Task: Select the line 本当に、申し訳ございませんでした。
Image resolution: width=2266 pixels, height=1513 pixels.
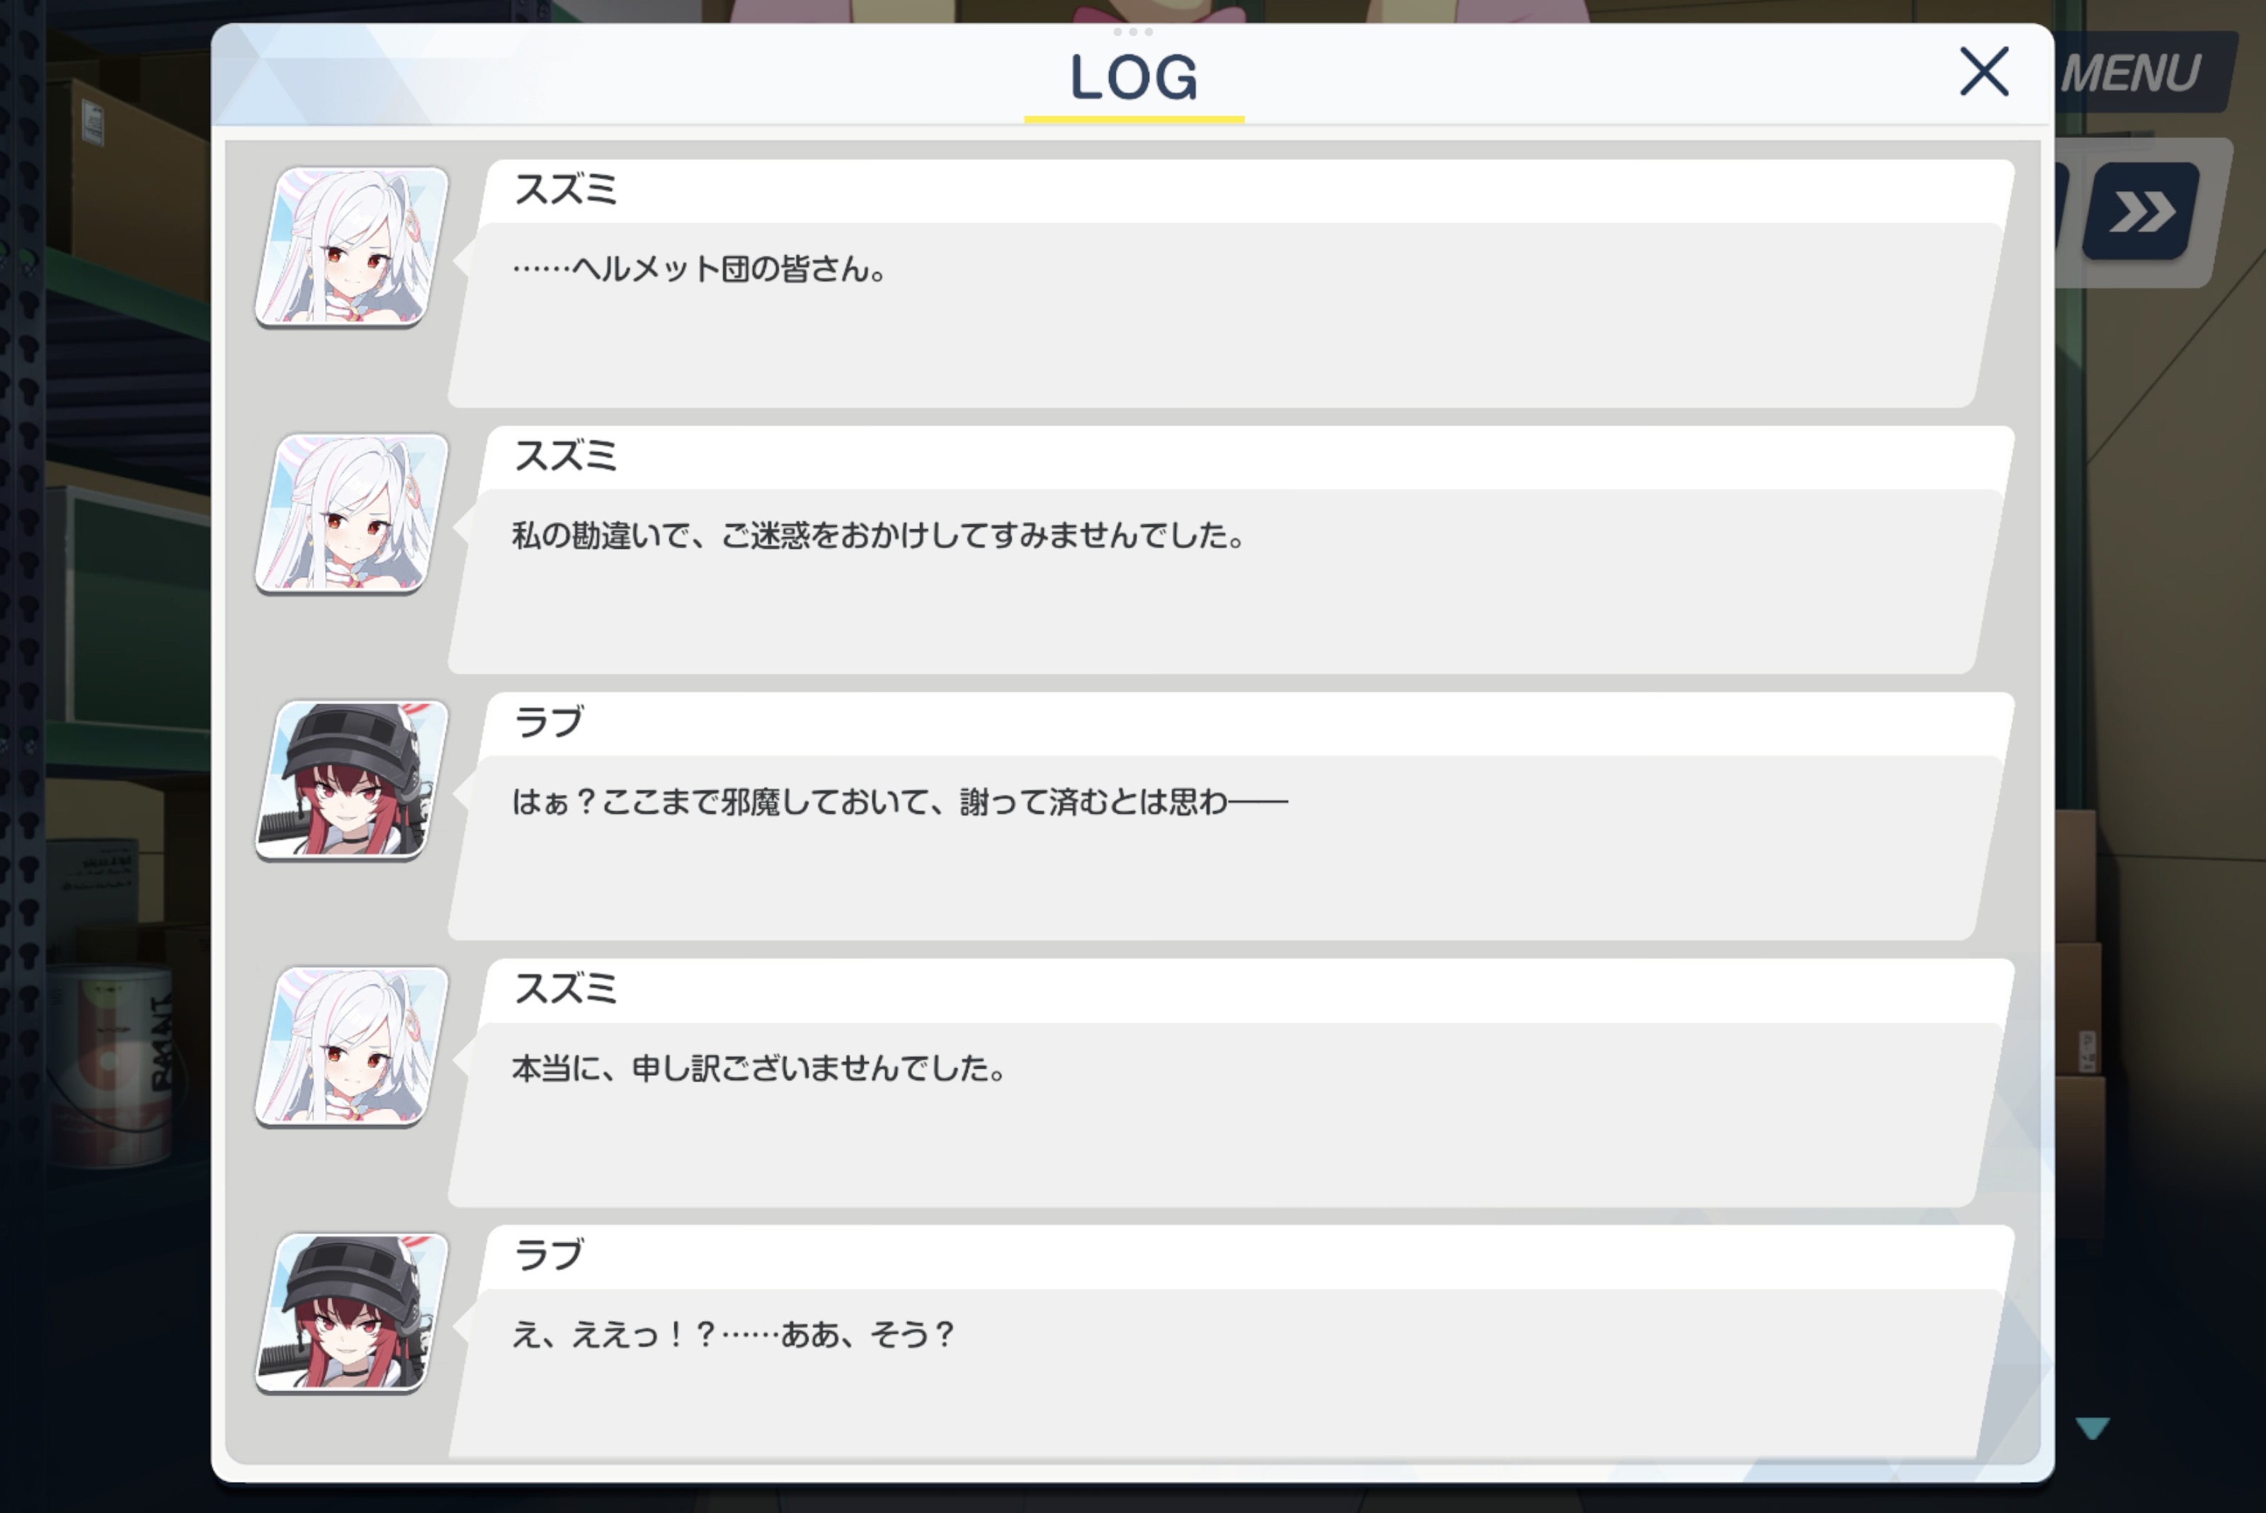Action: [x=759, y=1068]
